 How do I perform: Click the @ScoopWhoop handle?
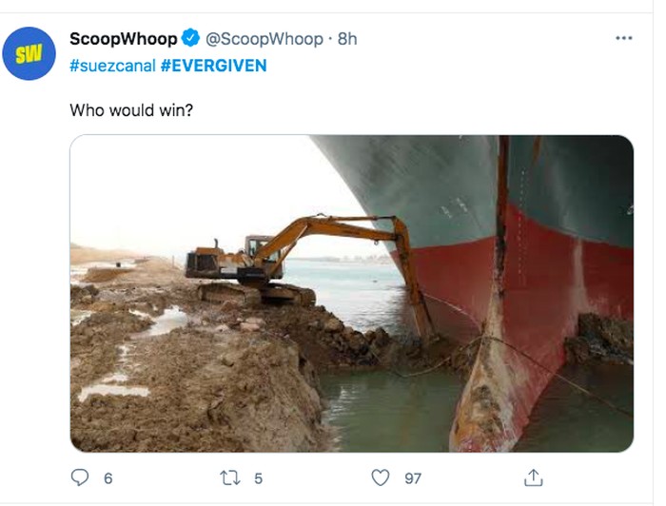click(x=264, y=38)
